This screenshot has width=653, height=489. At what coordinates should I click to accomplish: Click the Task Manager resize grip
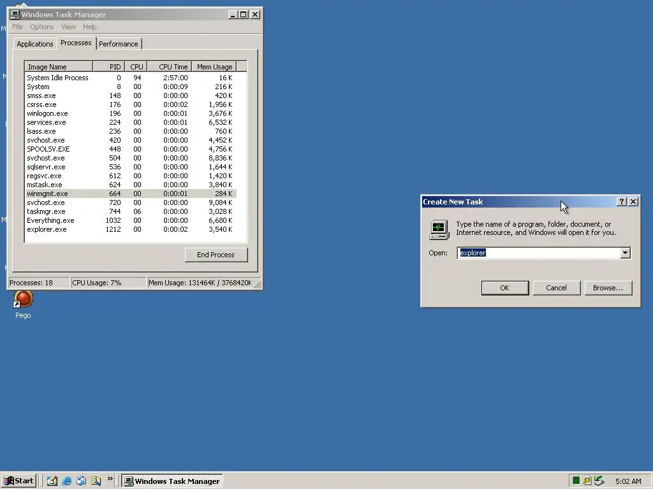tap(258, 285)
